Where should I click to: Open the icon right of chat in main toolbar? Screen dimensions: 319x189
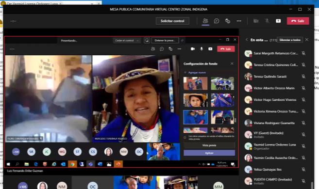(228, 21)
